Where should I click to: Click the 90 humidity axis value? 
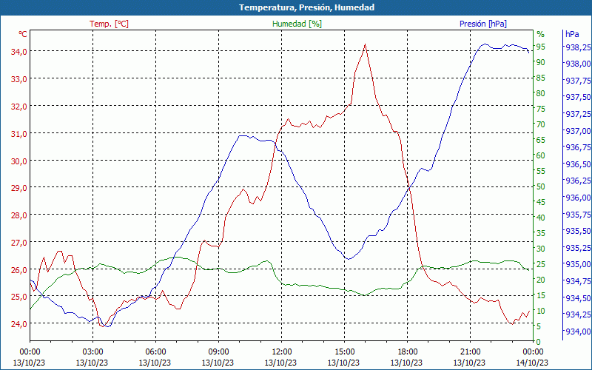(541, 62)
